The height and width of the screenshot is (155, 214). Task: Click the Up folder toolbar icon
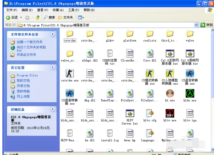pyautogui.click(x=38, y=17)
